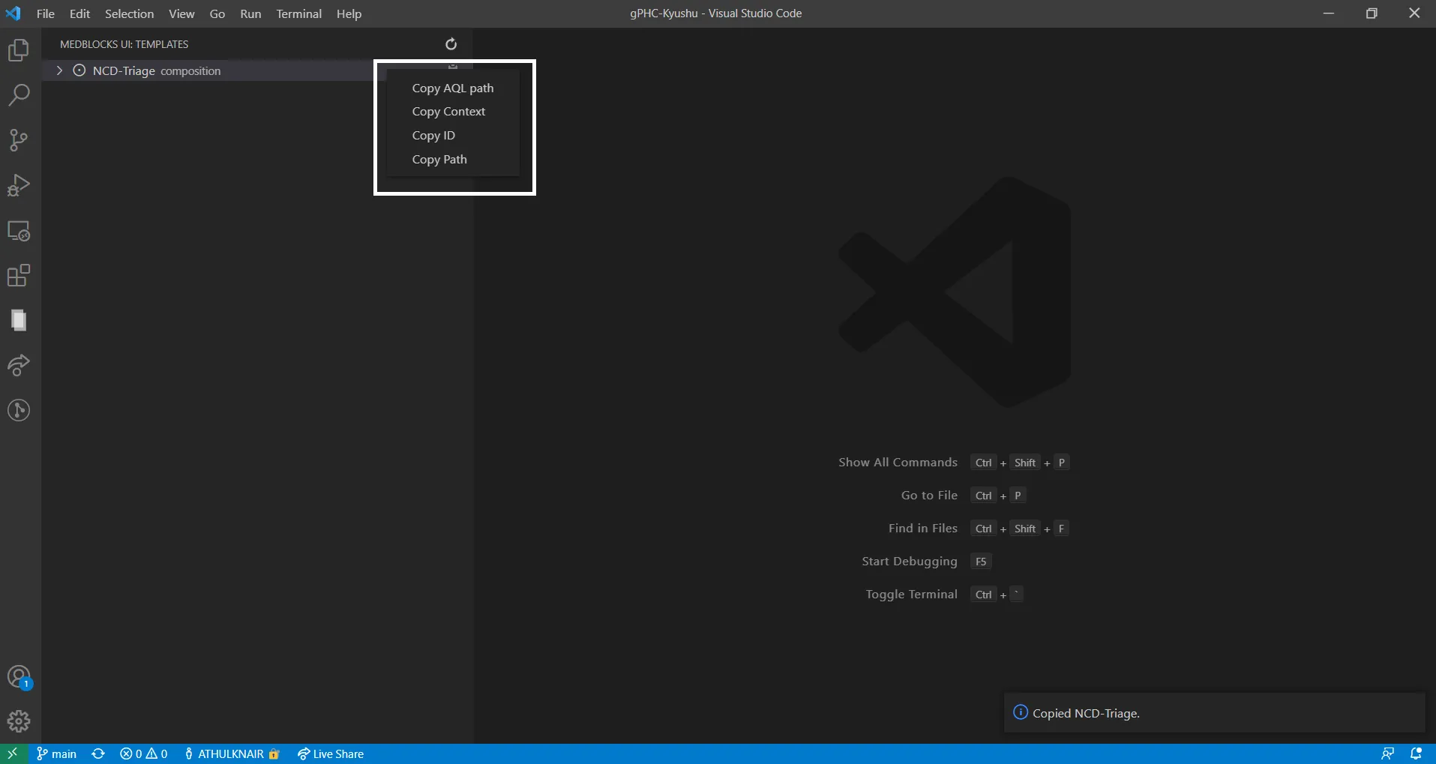Open the Extensions view
1436x764 pixels.
(x=19, y=276)
